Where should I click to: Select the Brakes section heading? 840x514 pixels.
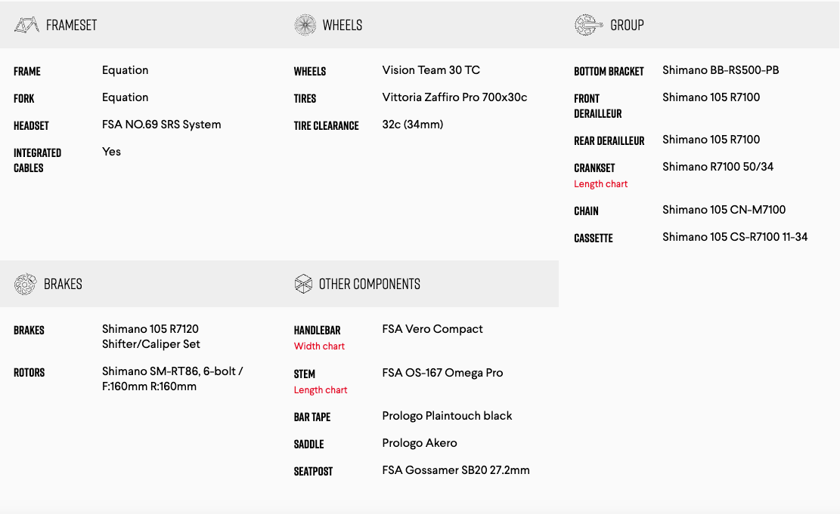click(x=63, y=284)
